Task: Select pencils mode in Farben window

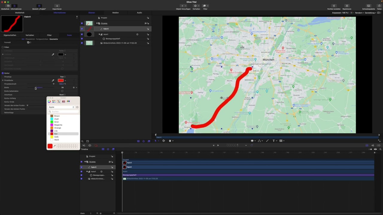Action: pyautogui.click(x=68, y=101)
